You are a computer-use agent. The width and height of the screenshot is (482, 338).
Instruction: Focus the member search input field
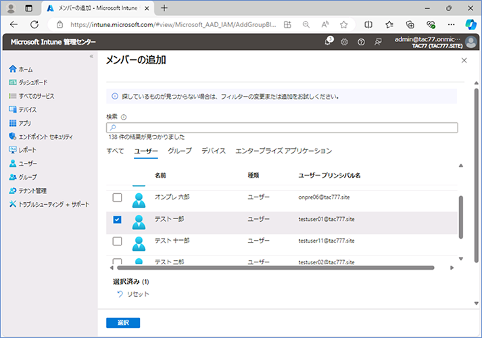pyautogui.click(x=282, y=128)
